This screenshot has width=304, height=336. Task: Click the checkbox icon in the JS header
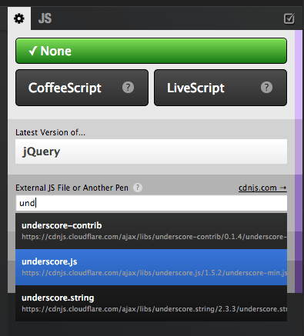click(x=289, y=18)
